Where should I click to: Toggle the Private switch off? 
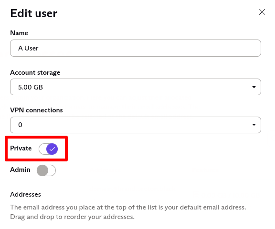(x=48, y=149)
